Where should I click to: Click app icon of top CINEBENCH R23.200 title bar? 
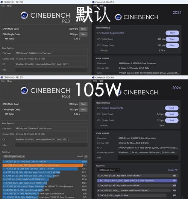[x=2, y=2]
